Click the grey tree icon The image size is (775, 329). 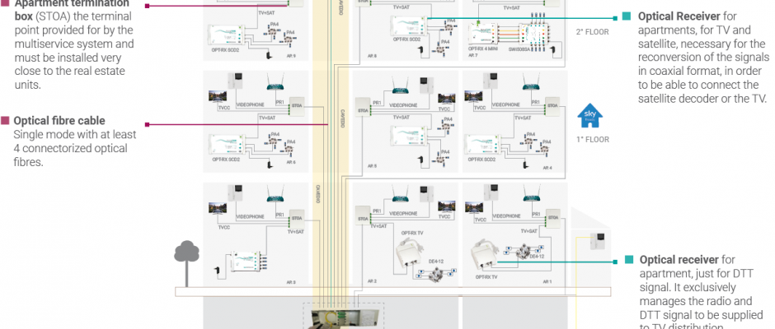click(185, 252)
